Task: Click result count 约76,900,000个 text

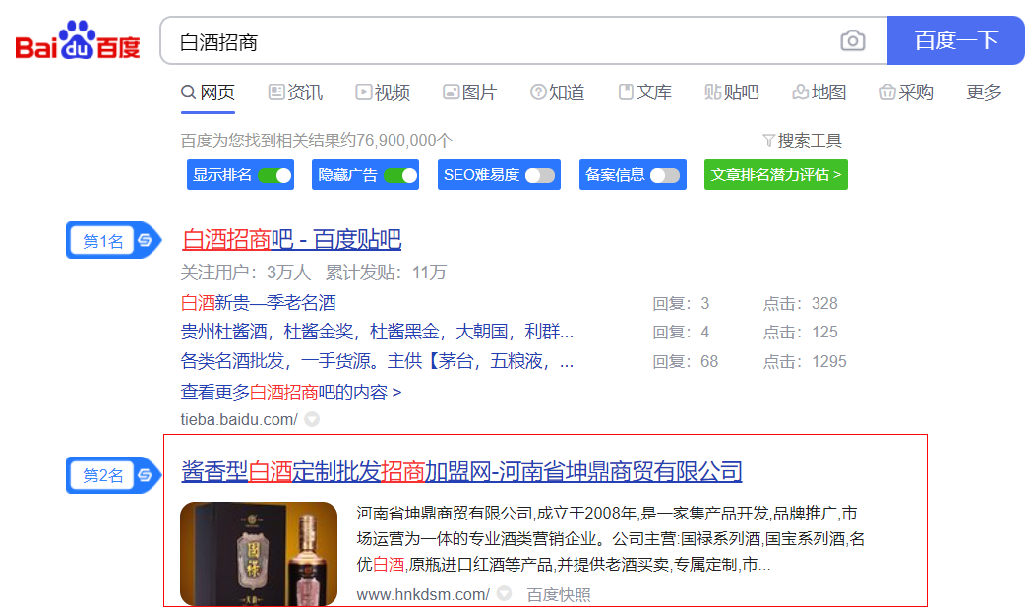Action: click(x=396, y=140)
